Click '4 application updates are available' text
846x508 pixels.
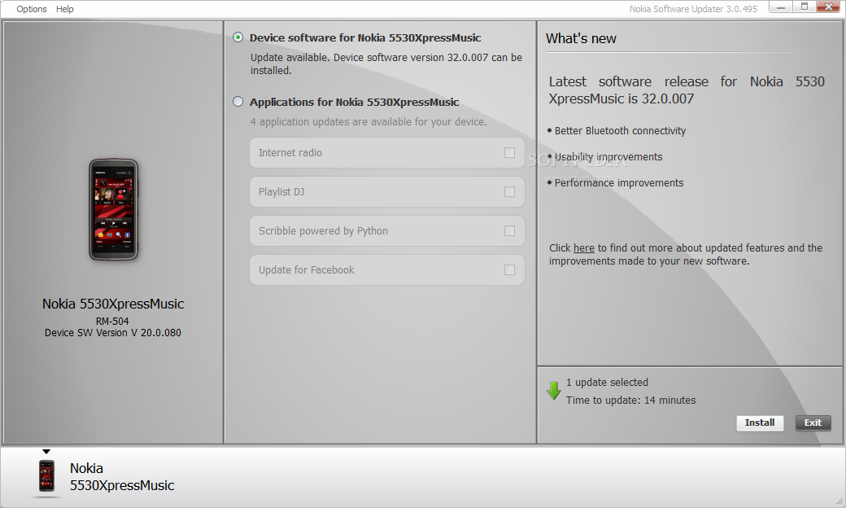(368, 121)
